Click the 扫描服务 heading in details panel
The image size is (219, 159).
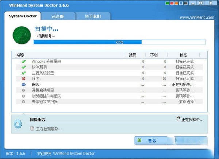click(38, 119)
